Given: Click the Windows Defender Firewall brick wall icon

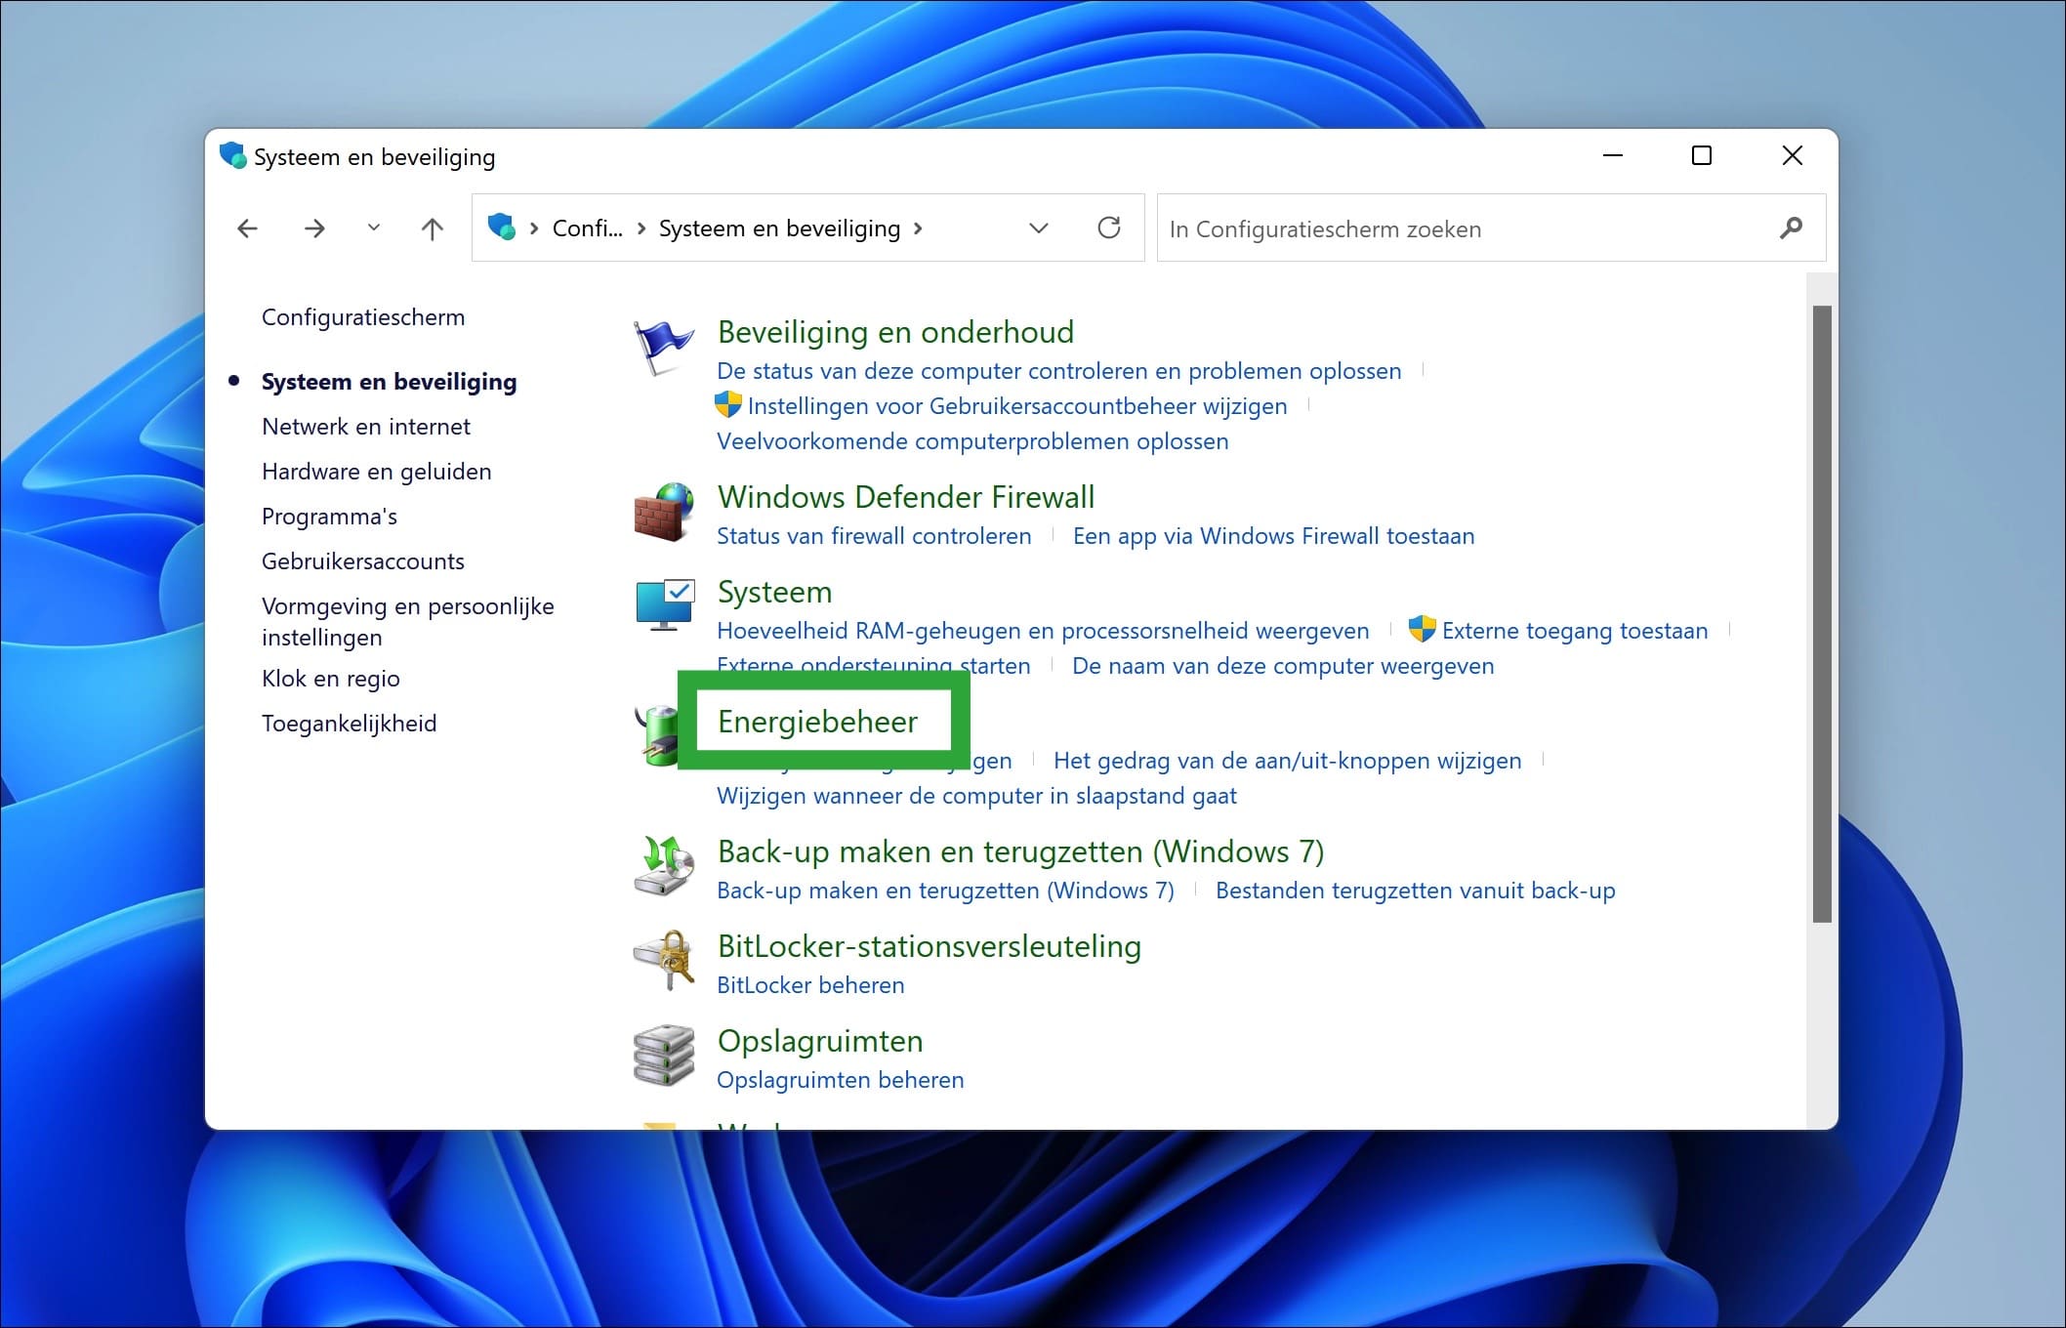Looking at the screenshot, I should pyautogui.click(x=664, y=513).
